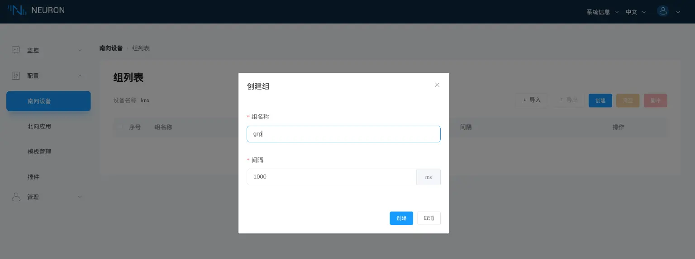Close the 创建组 dialog with X
The height and width of the screenshot is (259, 695).
tap(437, 85)
